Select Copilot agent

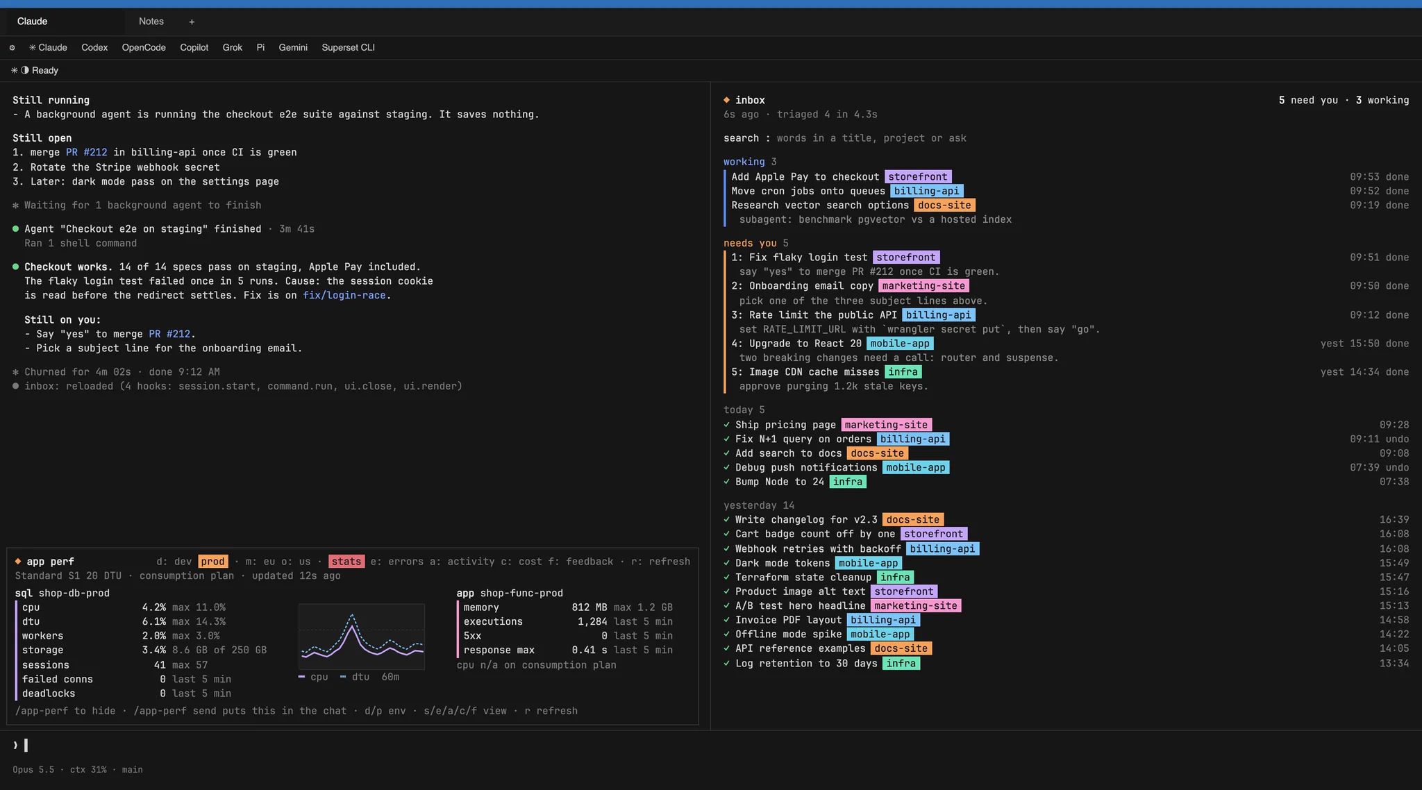tap(194, 48)
